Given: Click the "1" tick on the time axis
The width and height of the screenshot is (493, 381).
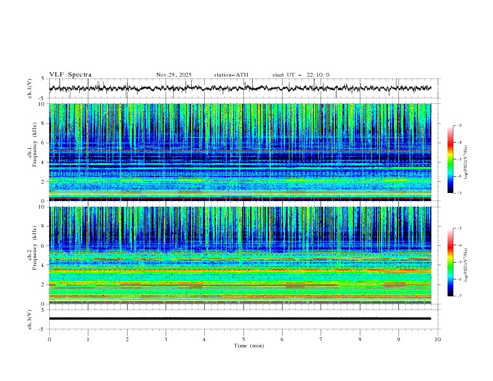Looking at the screenshot, I should [x=88, y=339].
